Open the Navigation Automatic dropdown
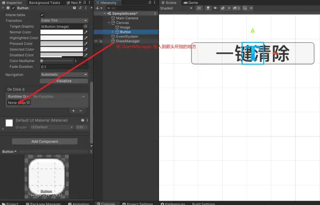The height and width of the screenshot is (205, 320). click(x=64, y=75)
